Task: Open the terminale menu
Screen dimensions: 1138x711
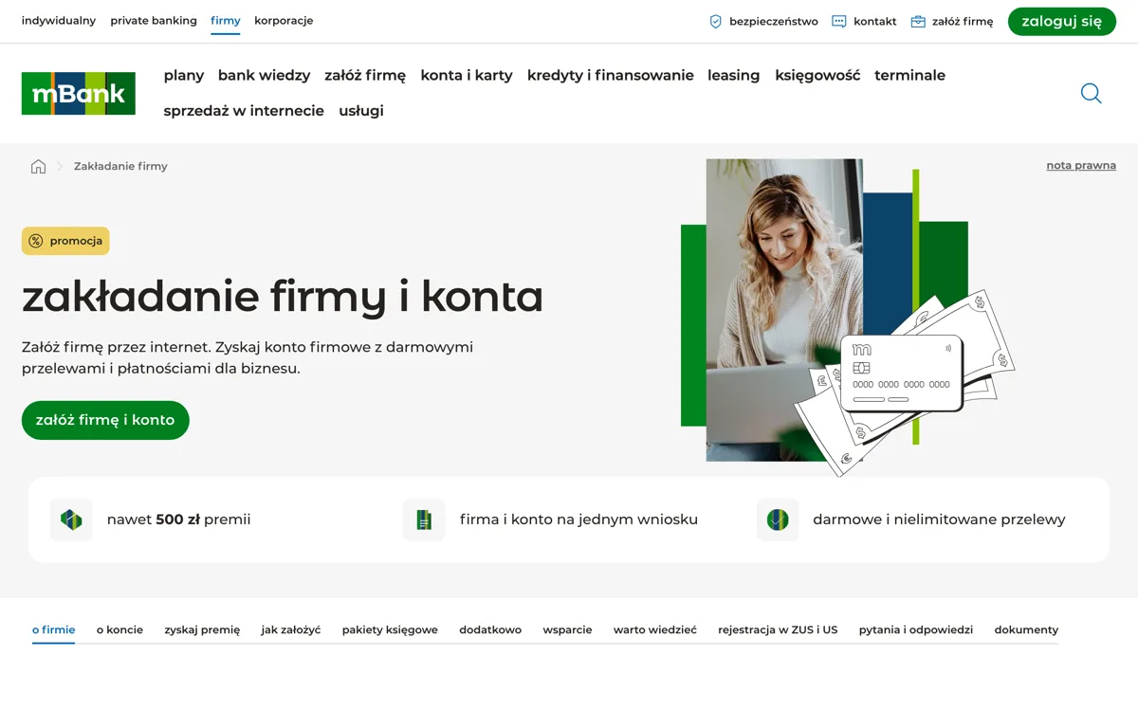Action: 910,75
